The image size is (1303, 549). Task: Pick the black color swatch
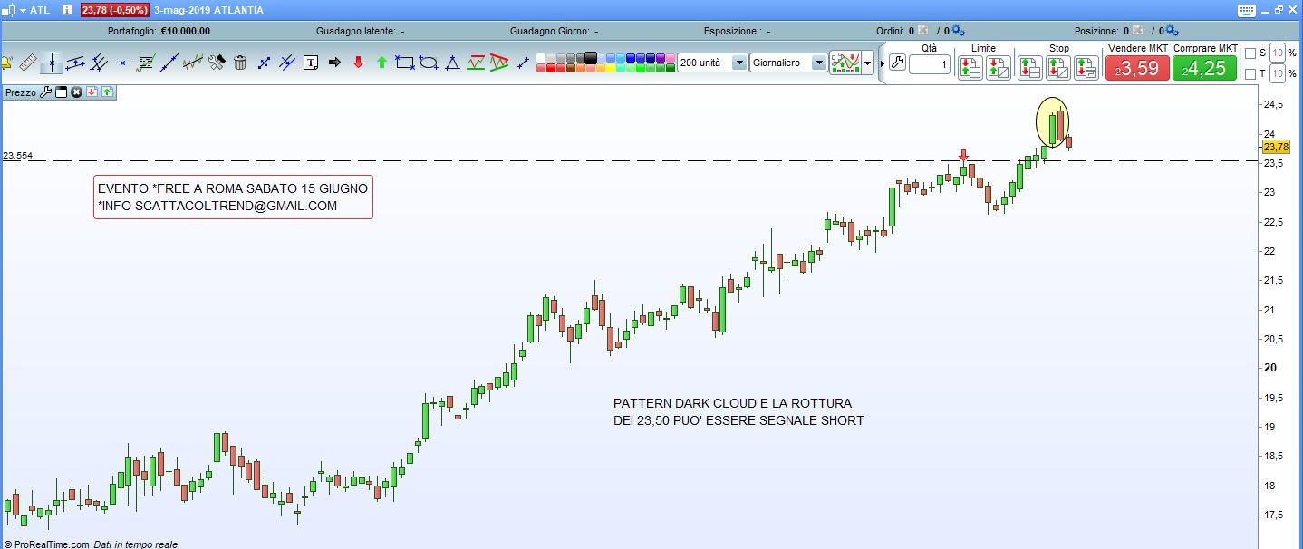591,58
